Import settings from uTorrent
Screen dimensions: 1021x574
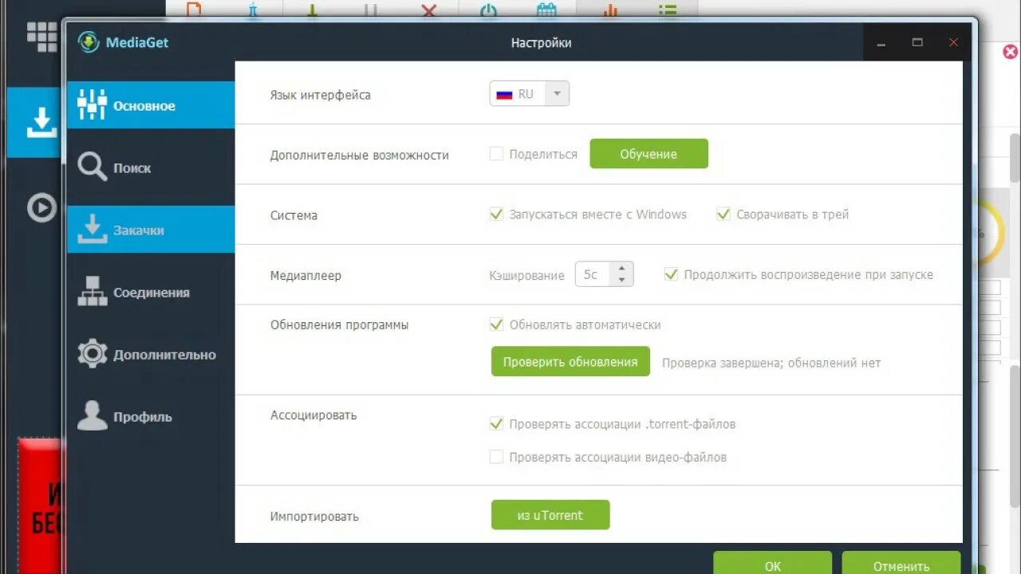(x=550, y=514)
